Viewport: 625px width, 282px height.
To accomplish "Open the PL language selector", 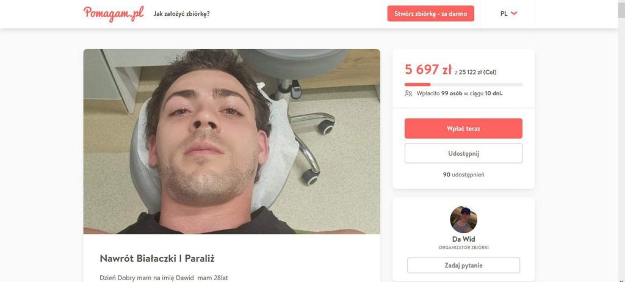I will coord(508,13).
